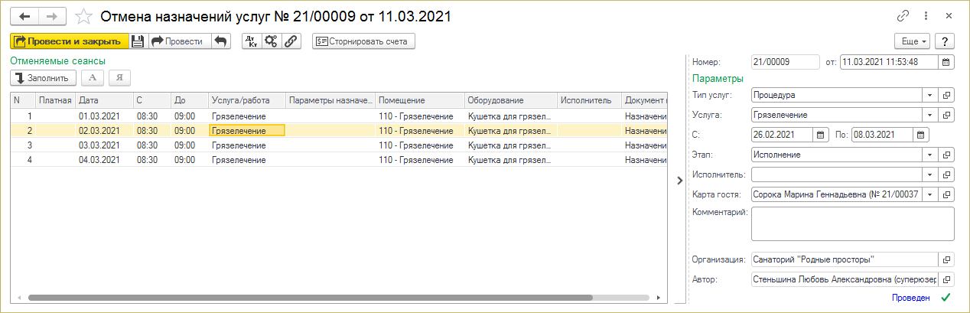The height and width of the screenshot is (313, 970).
Task: Open the Еще dropdown menu
Action: pyautogui.click(x=913, y=41)
